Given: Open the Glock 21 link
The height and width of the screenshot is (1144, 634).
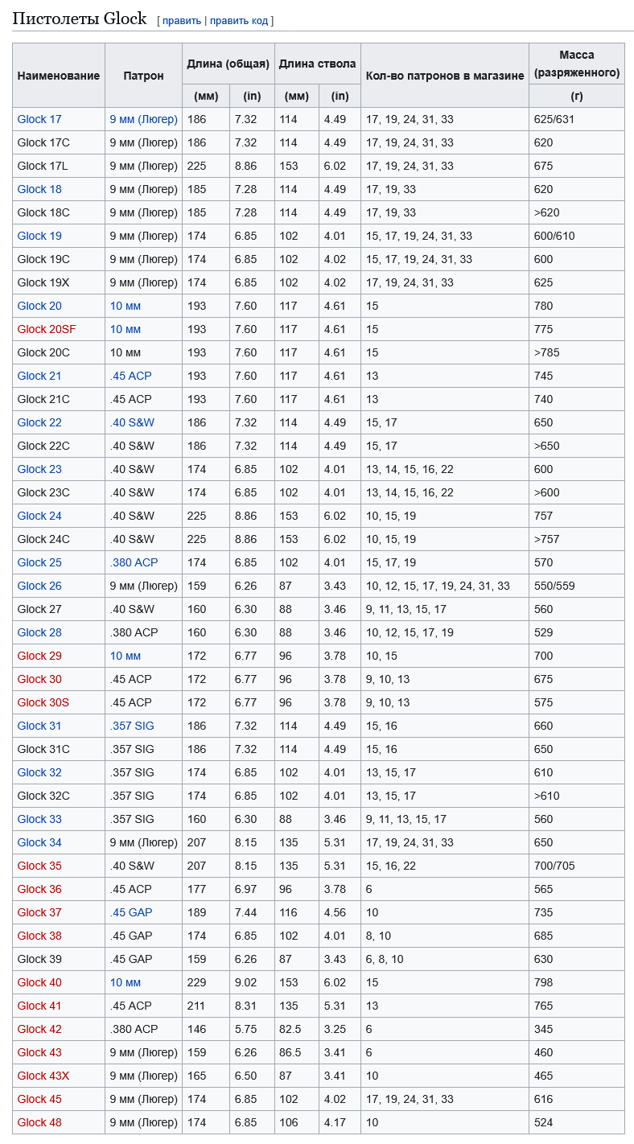Looking at the screenshot, I should coord(39,376).
